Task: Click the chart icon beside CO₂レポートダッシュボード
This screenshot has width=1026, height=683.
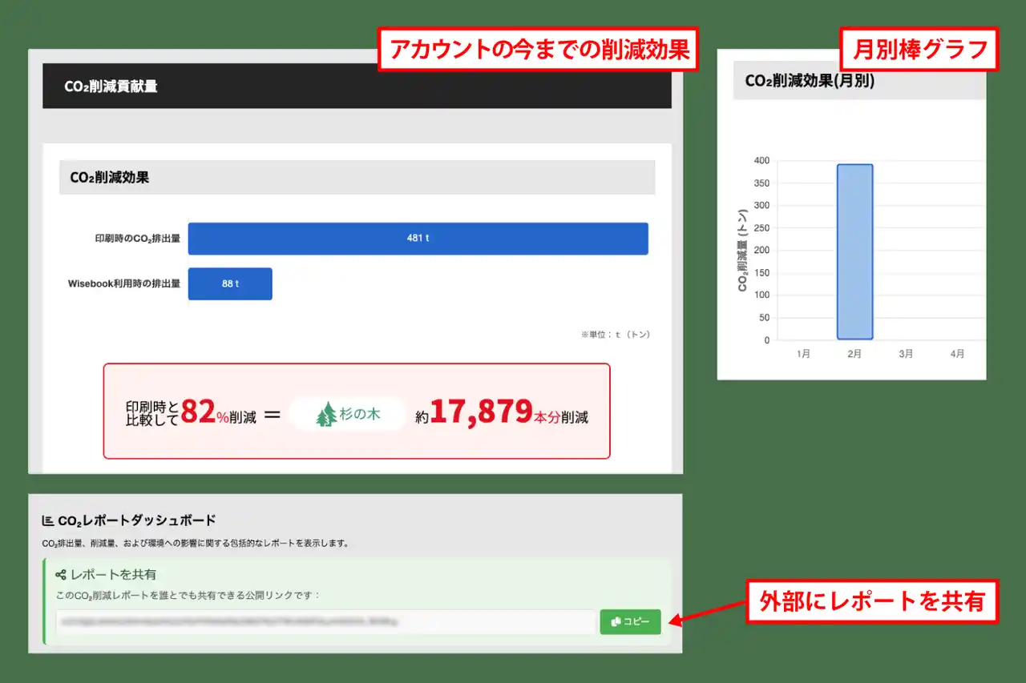Action: [x=48, y=521]
